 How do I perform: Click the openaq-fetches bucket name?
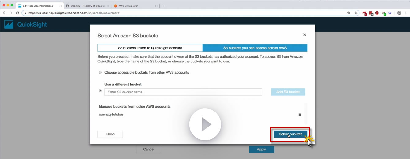click(111, 115)
